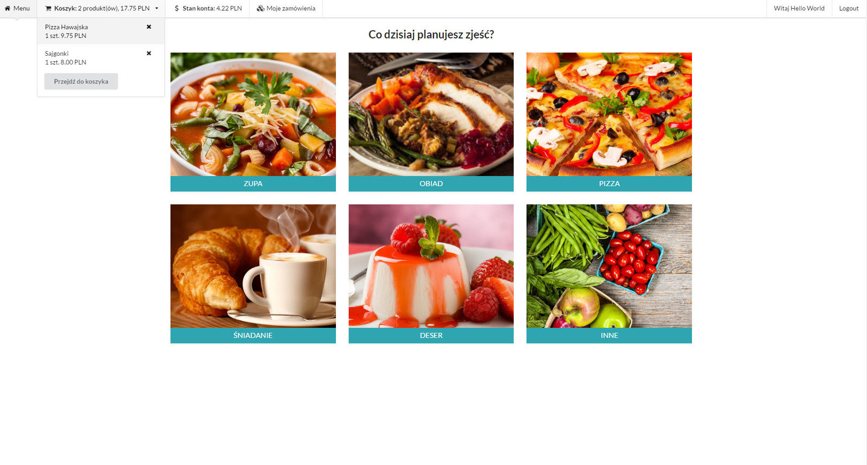Click the dollar sign icon next to Stan konta
This screenshot has width=867, height=465.
coord(177,9)
